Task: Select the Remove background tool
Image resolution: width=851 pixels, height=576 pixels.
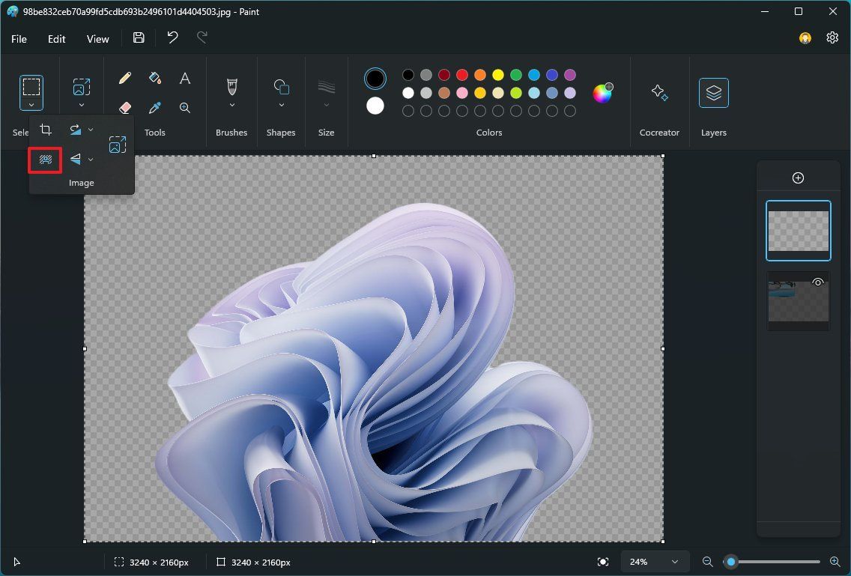Action: coord(44,159)
